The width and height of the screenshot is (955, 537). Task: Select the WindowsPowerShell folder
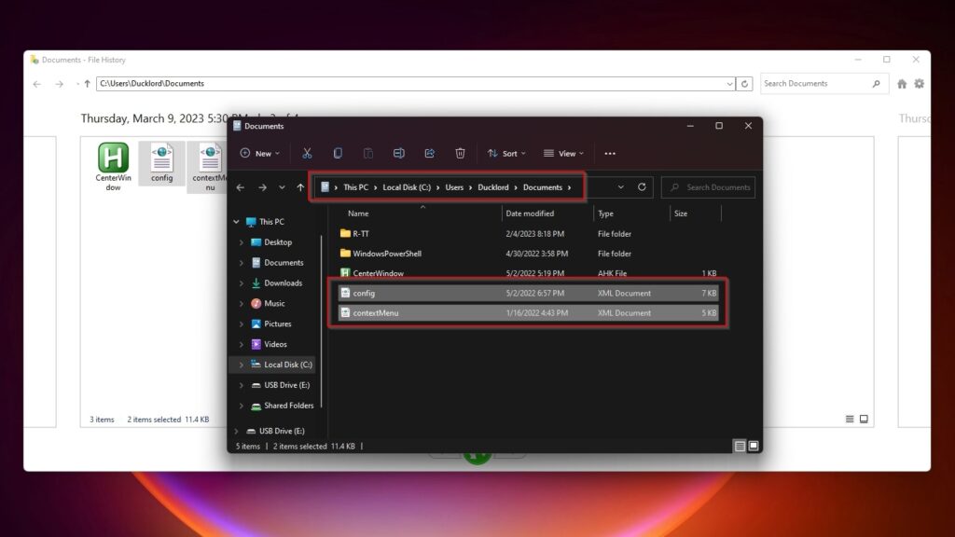(x=529, y=254)
